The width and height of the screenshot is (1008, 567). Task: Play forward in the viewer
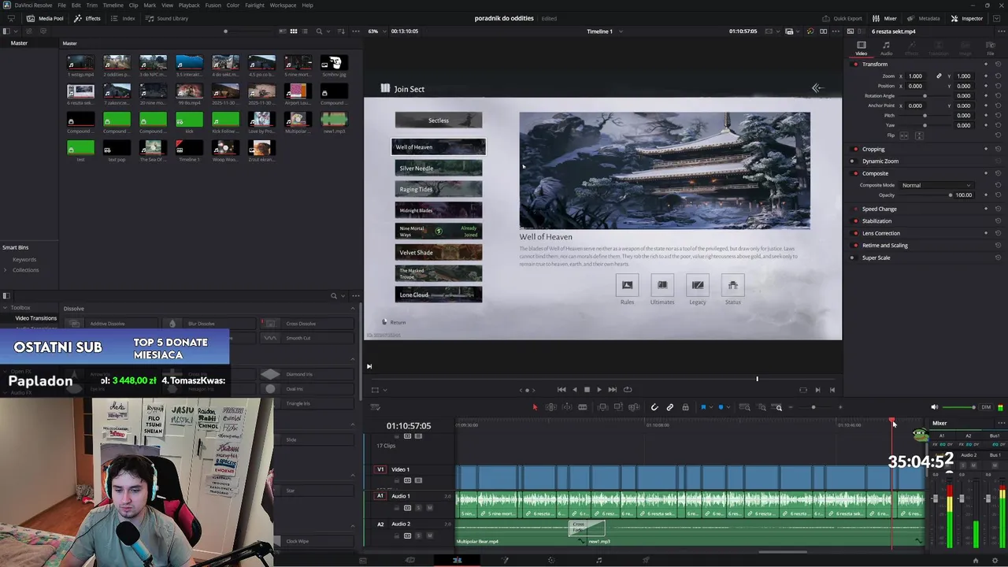[598, 389]
